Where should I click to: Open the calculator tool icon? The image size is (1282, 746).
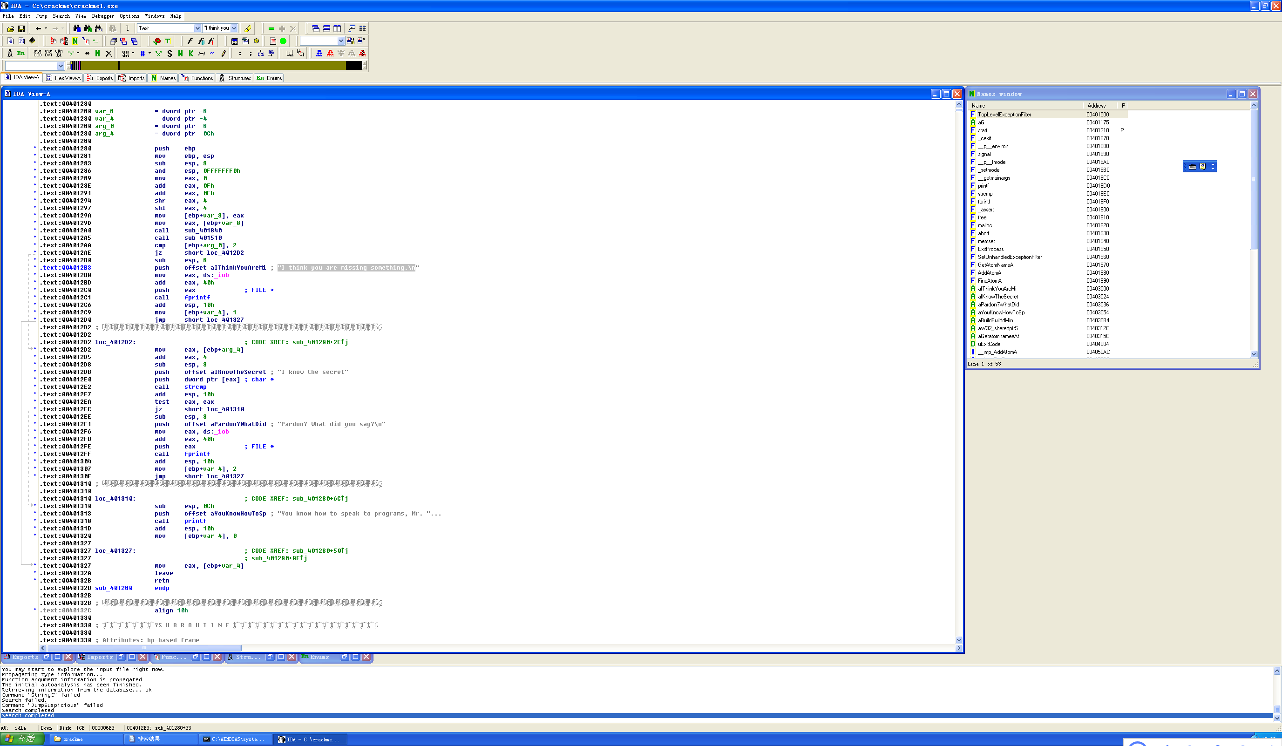coord(235,41)
